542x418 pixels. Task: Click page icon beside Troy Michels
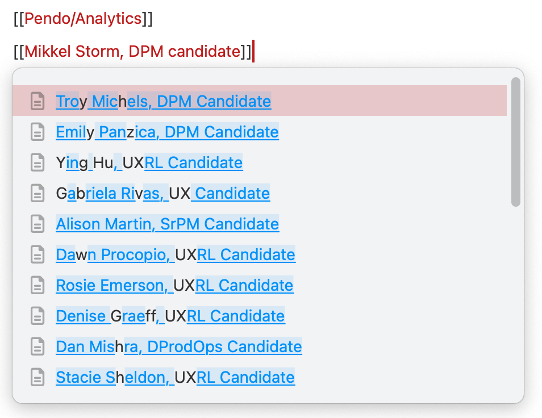pyautogui.click(x=37, y=101)
